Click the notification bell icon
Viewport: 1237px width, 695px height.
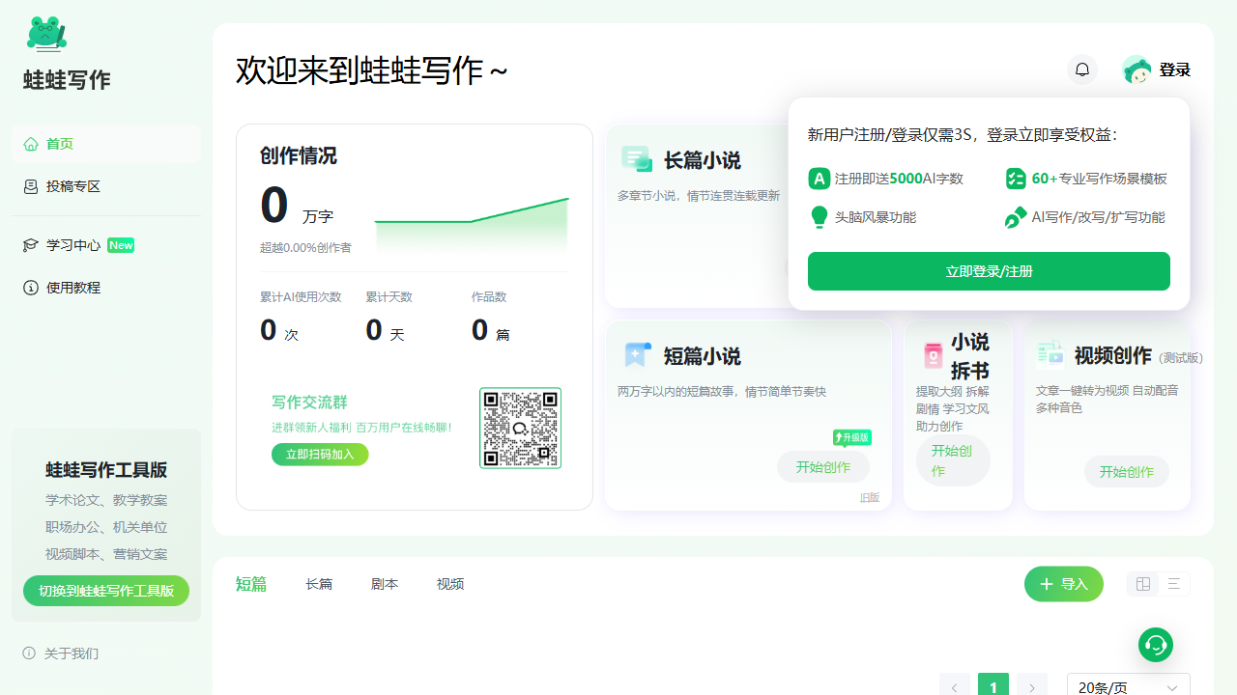1082,69
